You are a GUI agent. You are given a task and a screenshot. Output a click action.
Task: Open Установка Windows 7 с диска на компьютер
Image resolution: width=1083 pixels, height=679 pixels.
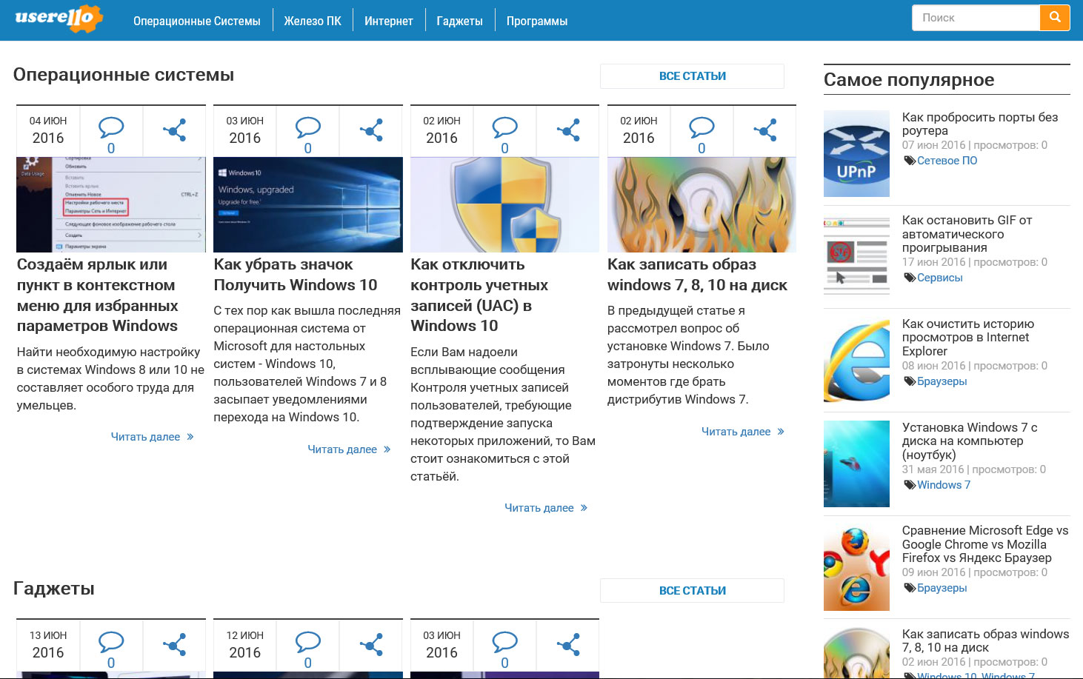pos(970,441)
